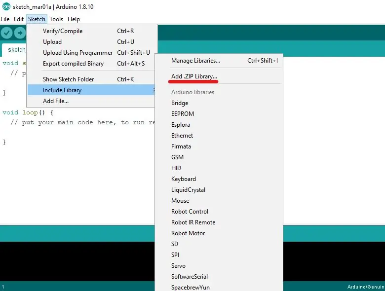The image size is (385, 291).
Task: Include the Keyboard library
Action: pyautogui.click(x=219, y=179)
